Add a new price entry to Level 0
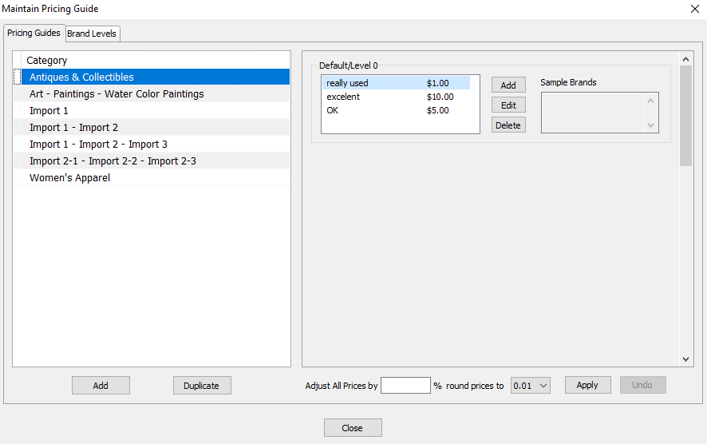The width and height of the screenshot is (707, 444). pos(508,85)
